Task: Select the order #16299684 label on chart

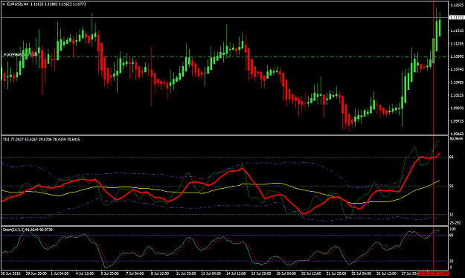Action: tap(20, 54)
